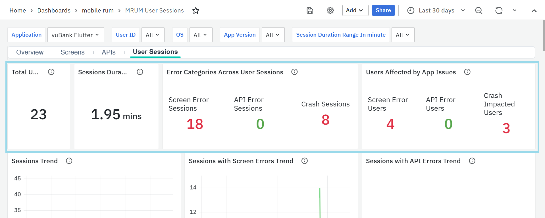Click the save dashboard icon
This screenshot has width=545, height=218.
(x=310, y=11)
